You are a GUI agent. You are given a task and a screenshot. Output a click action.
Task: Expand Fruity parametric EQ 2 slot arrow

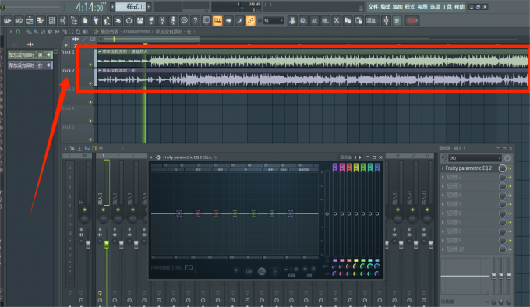pyautogui.click(x=443, y=168)
